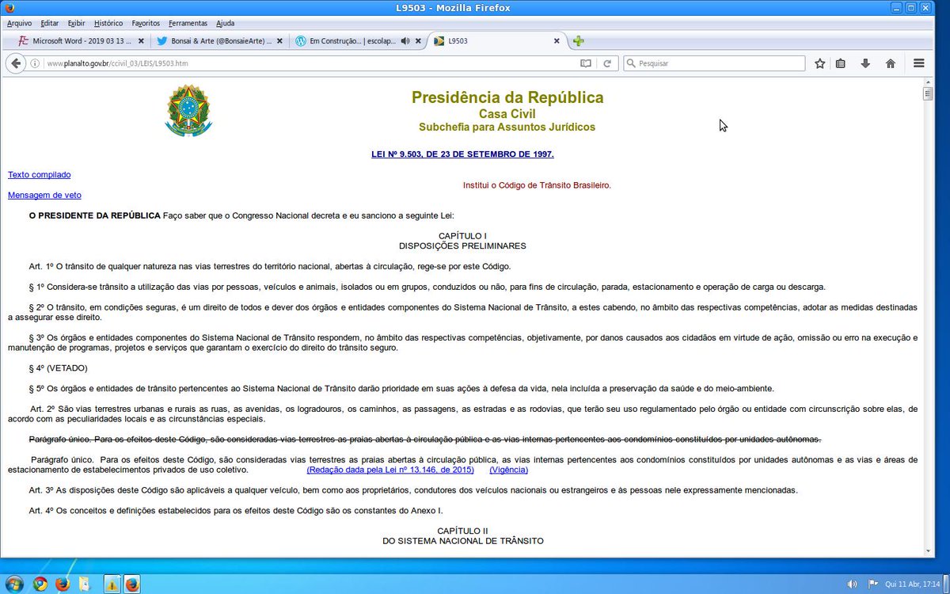Launch Chrome from the taskbar
Image resolution: width=950 pixels, height=594 pixels.
coord(40,584)
